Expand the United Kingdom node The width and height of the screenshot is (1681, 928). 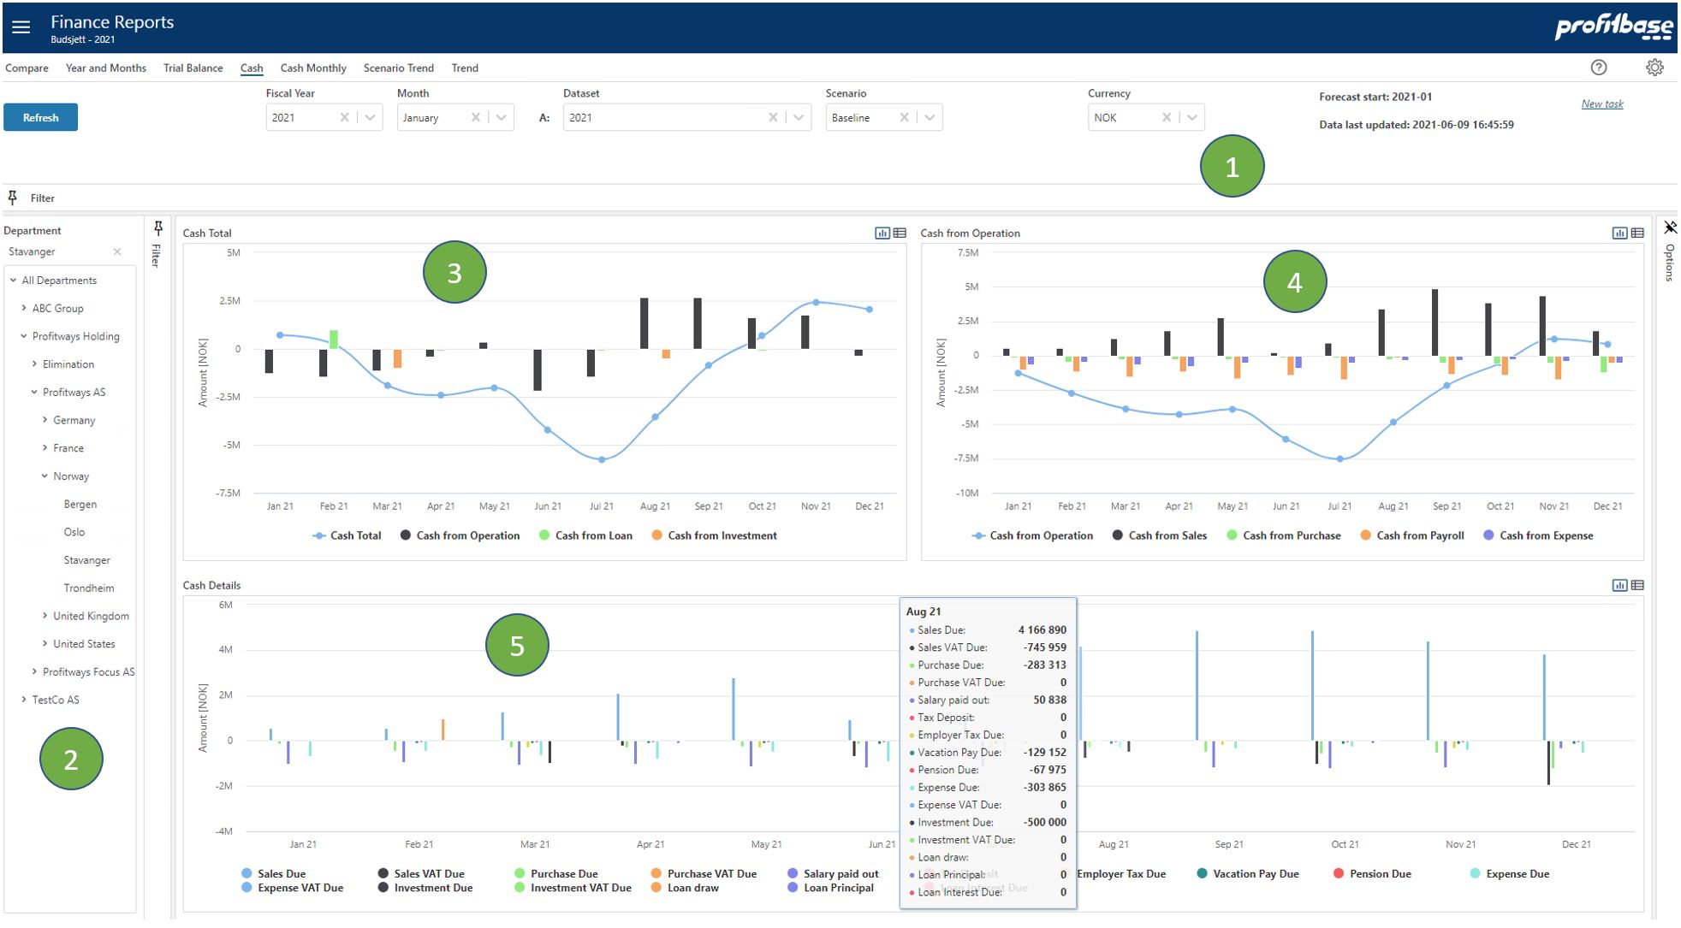[45, 616]
